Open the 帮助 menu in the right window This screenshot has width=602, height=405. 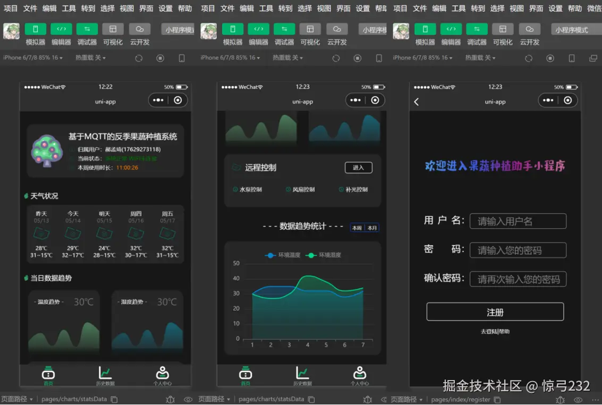click(x=575, y=8)
